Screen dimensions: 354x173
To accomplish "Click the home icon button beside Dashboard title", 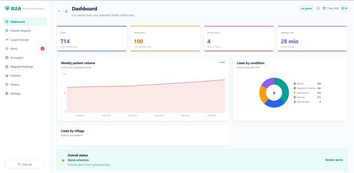I will (x=66, y=11).
